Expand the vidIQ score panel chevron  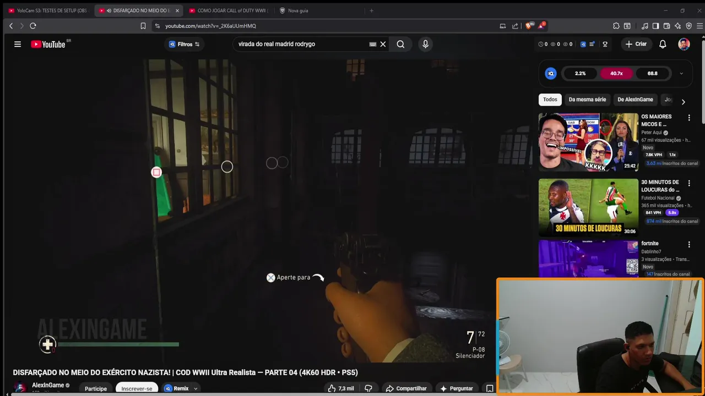click(x=681, y=73)
